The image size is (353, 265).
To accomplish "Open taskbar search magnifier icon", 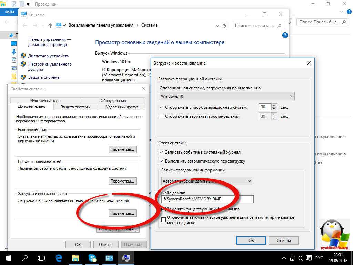I will coord(25,257).
